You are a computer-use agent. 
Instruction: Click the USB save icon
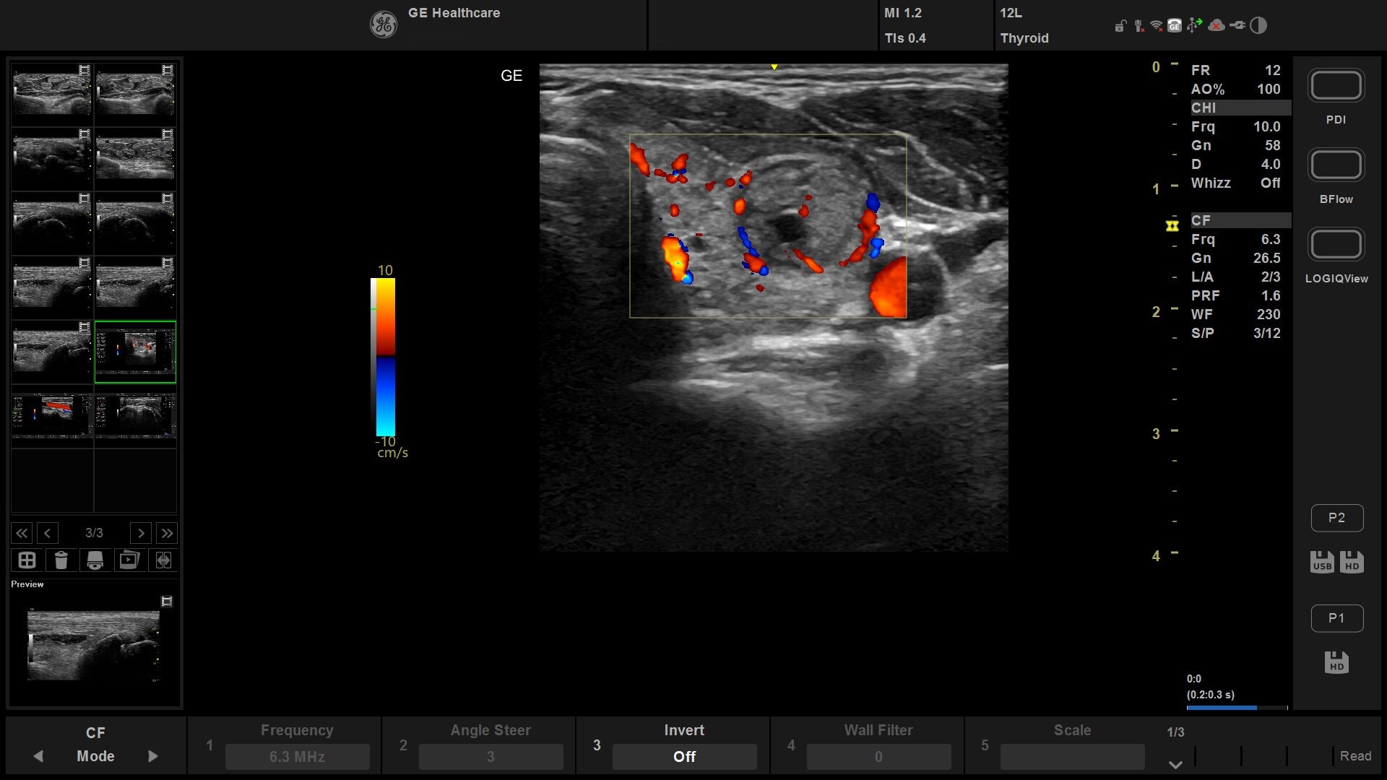point(1322,562)
